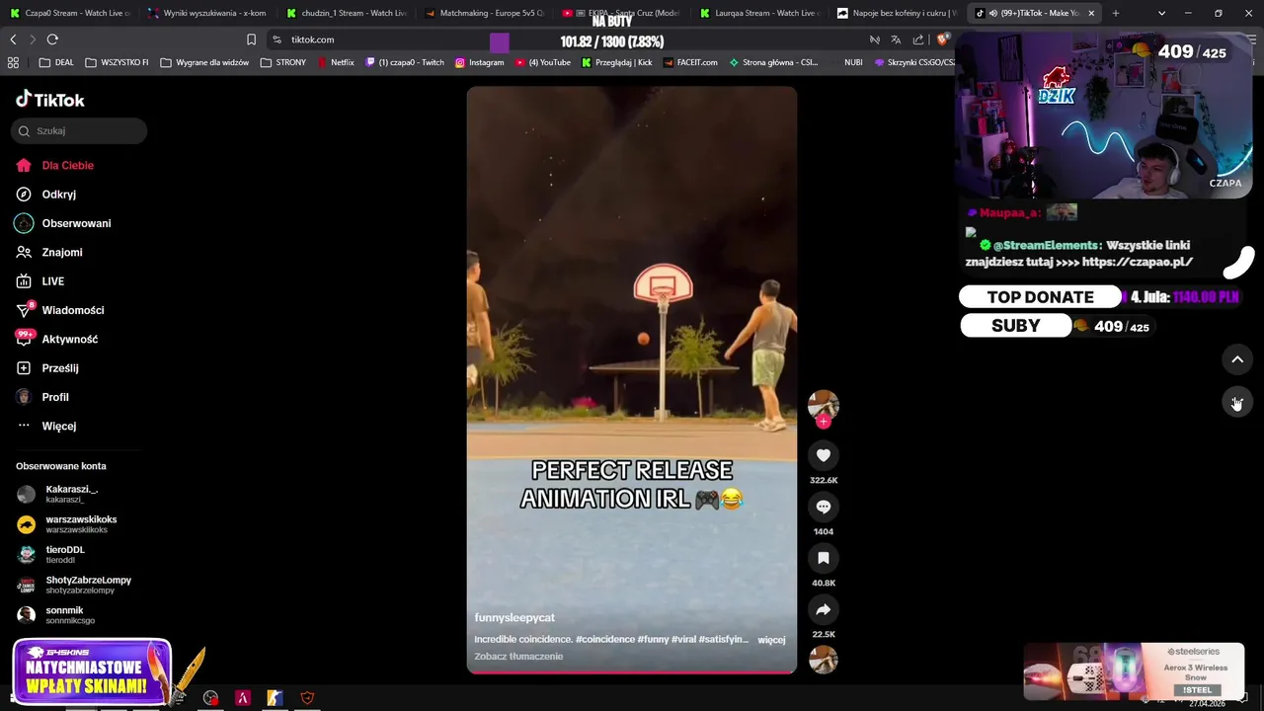Click the TikTok logo
Viewport: 1264px width, 711px height.
click(50, 99)
